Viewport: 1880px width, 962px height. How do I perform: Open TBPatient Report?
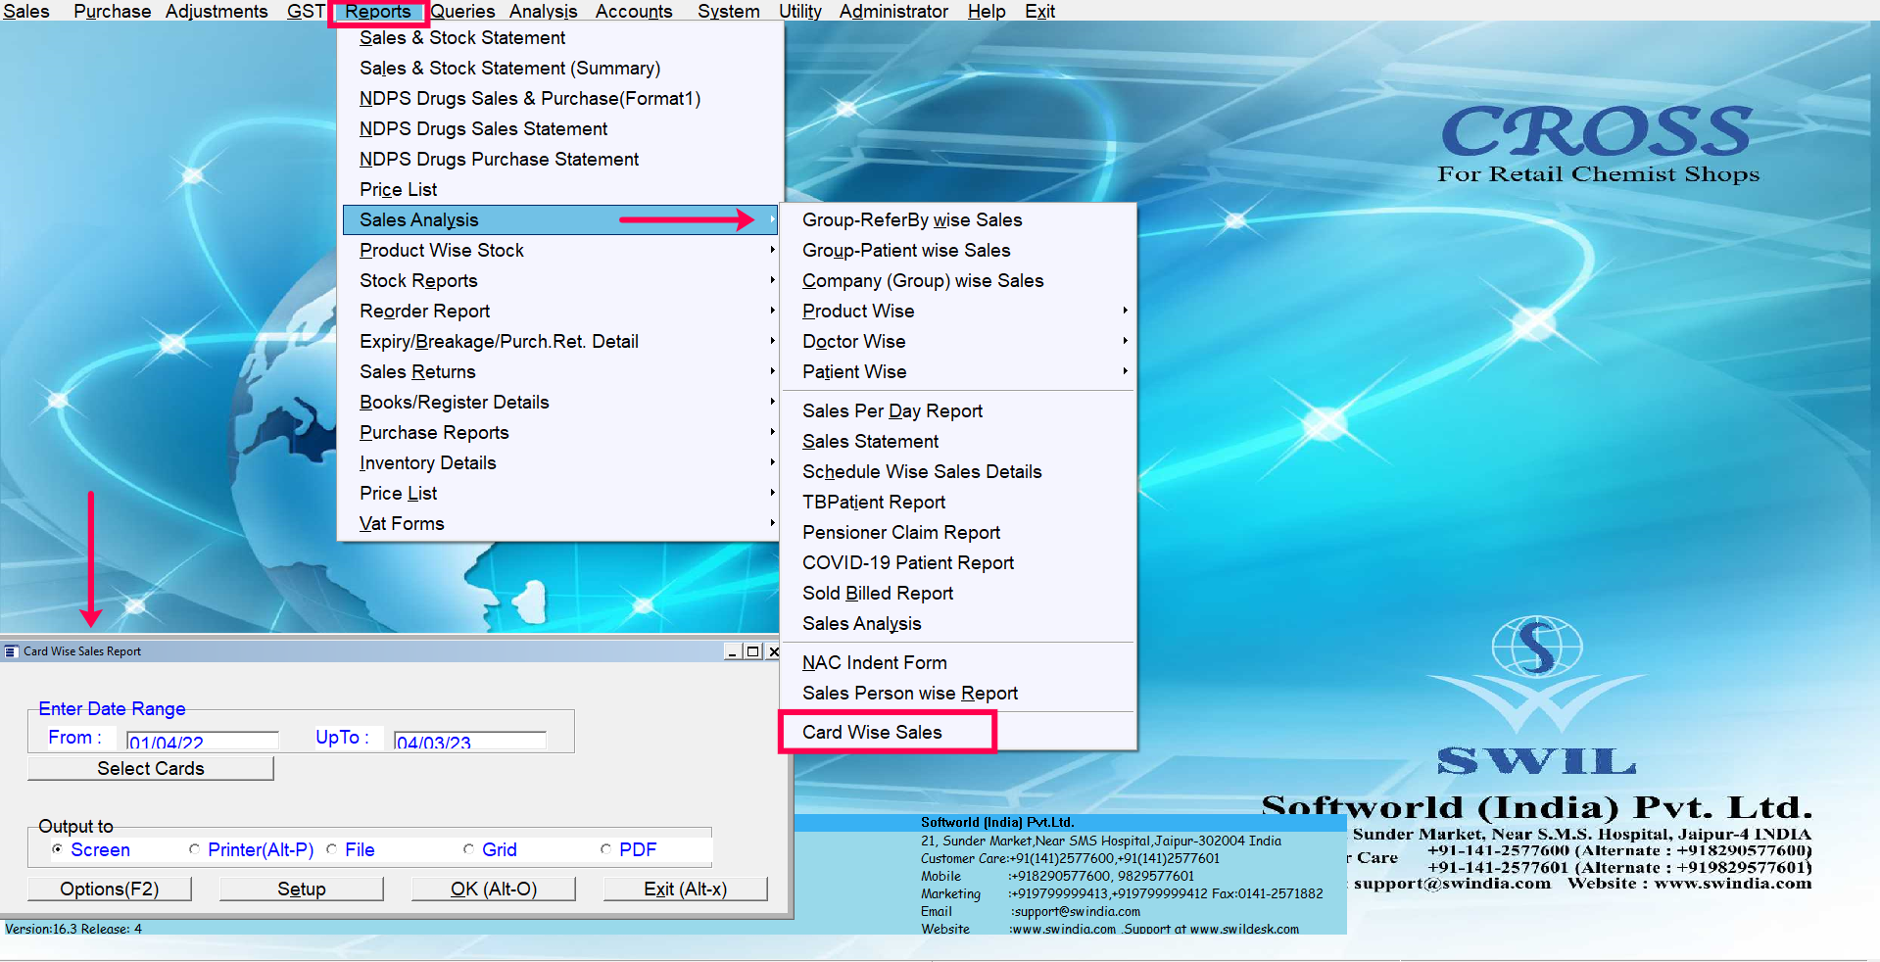tap(958, 503)
